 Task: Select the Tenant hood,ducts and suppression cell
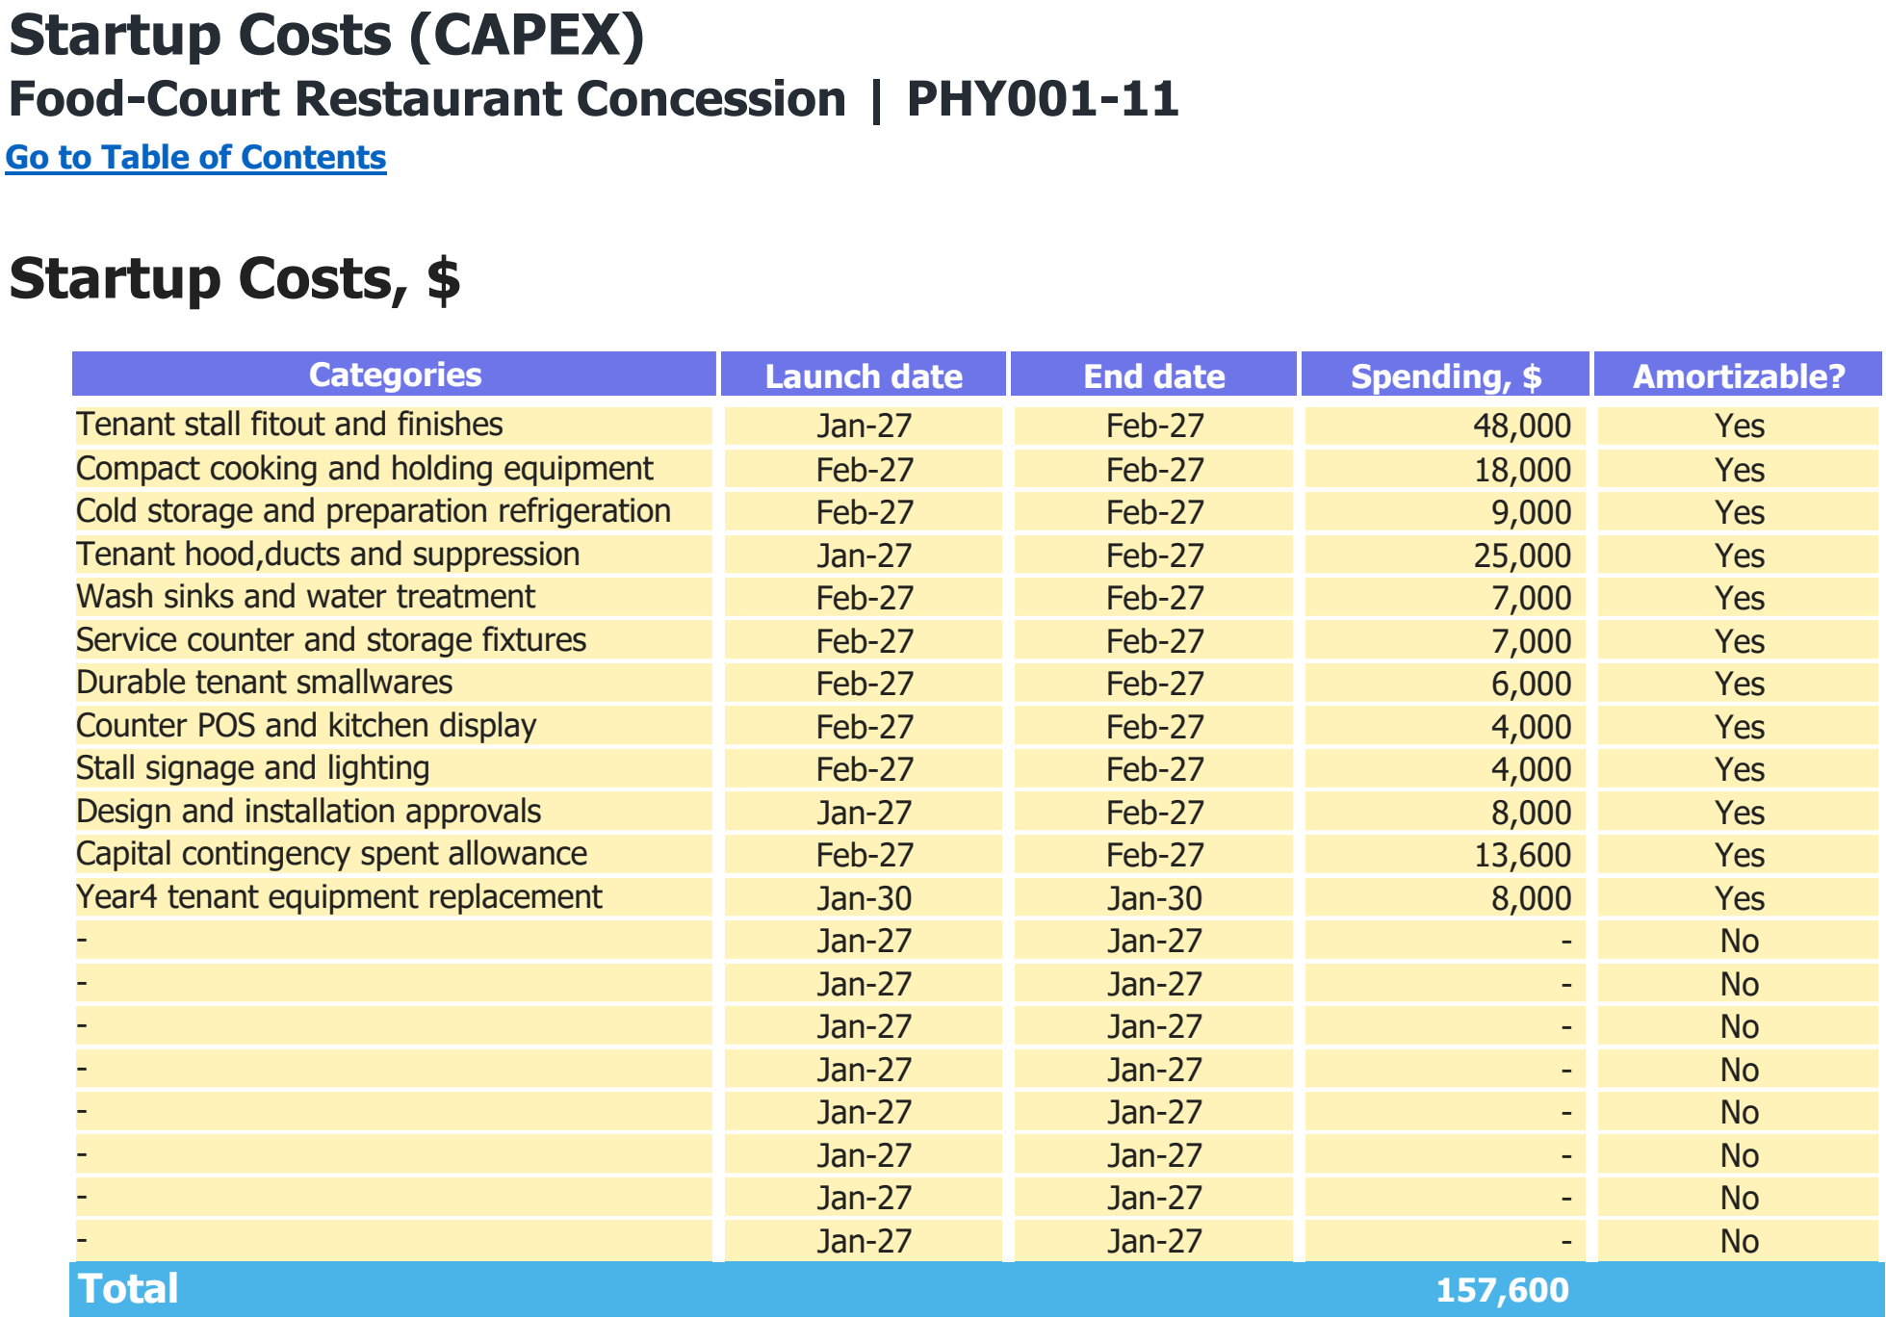(394, 556)
